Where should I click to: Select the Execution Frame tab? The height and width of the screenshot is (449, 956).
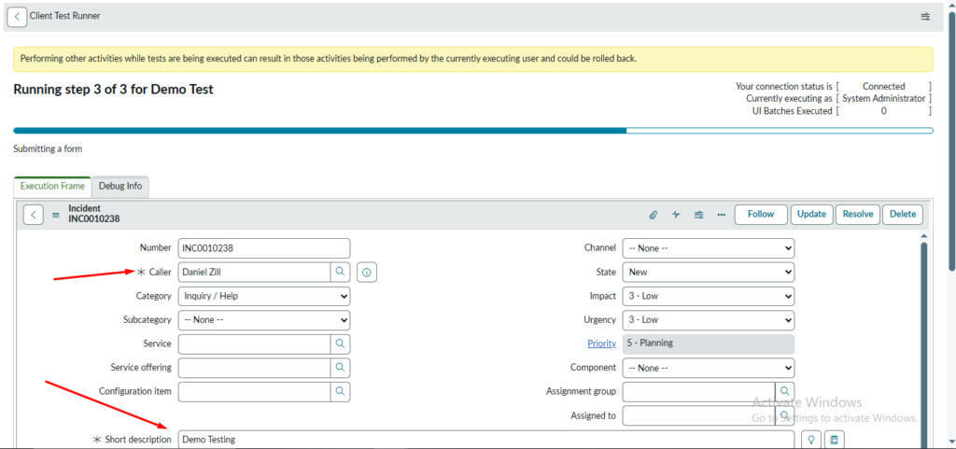[x=52, y=187]
